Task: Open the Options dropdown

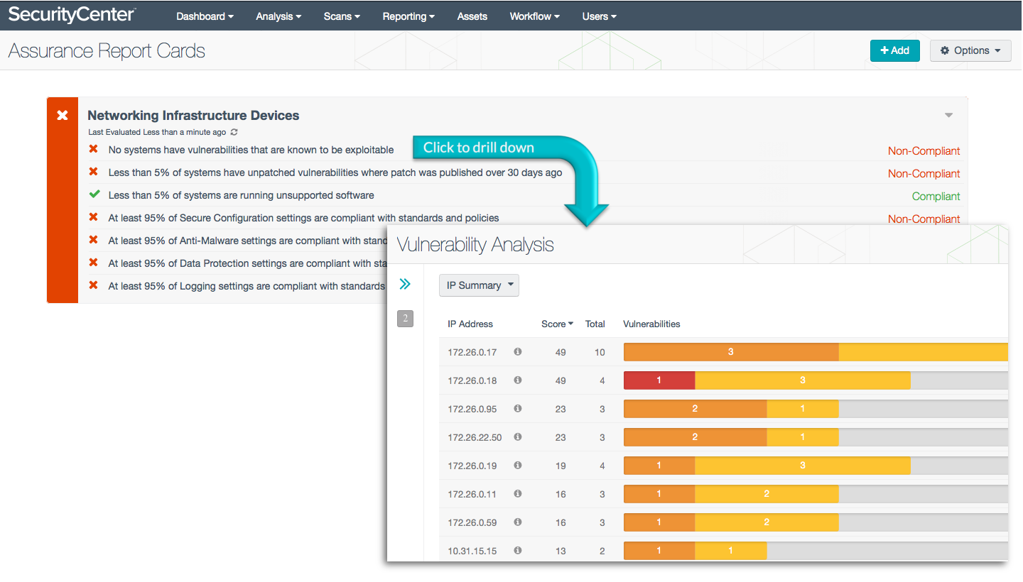Action: click(970, 50)
